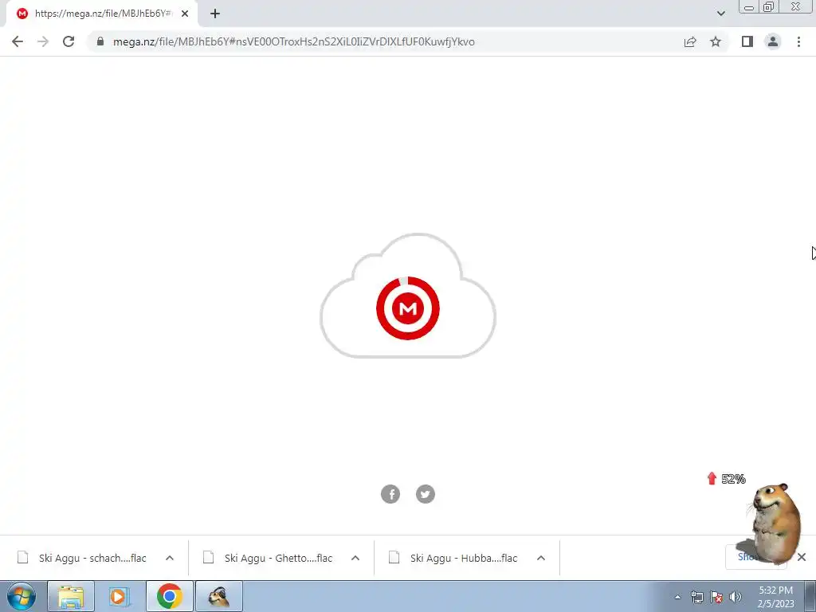Restore down the Chrome window
Viewport: 816px width, 612px height.
(768, 7)
